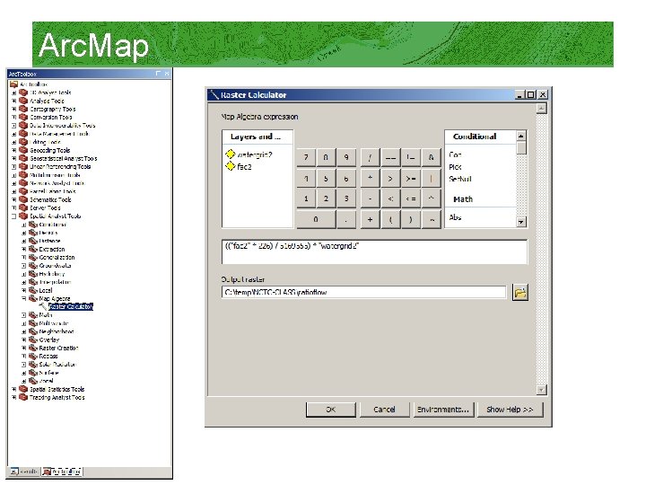Close the ArcToolbox panel
The width and height of the screenshot is (646, 485).
point(167,74)
